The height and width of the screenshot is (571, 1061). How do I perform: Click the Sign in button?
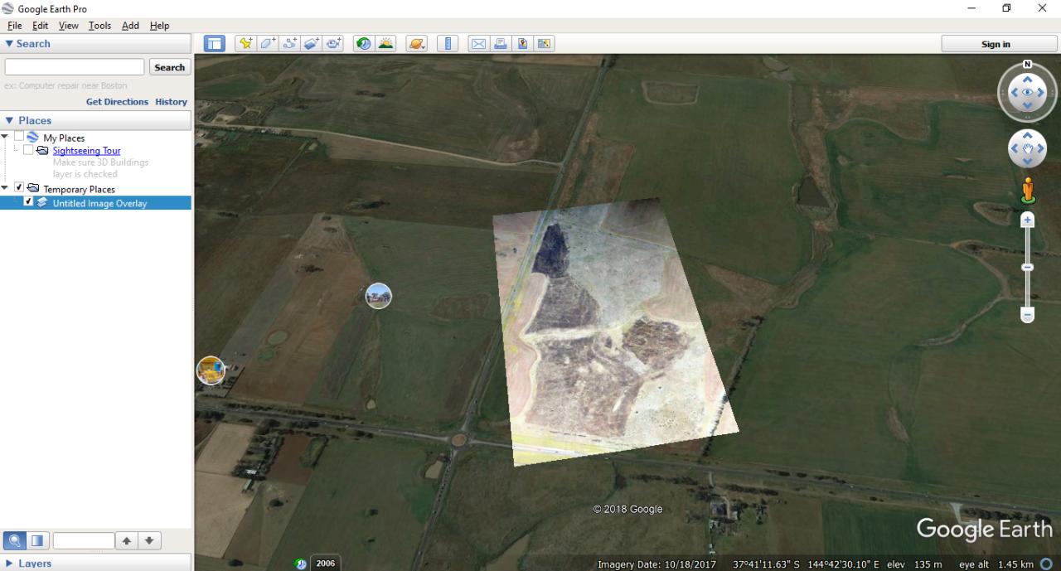[996, 44]
